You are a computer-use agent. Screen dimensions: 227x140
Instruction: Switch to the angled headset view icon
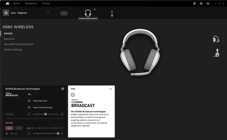[216, 39]
